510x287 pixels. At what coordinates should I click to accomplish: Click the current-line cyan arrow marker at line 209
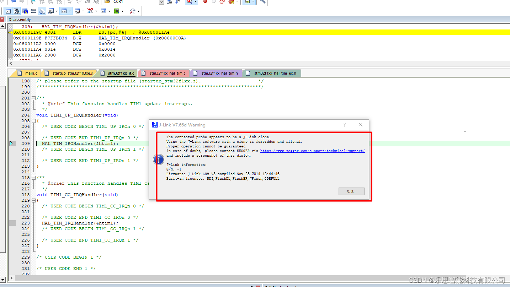click(11, 143)
